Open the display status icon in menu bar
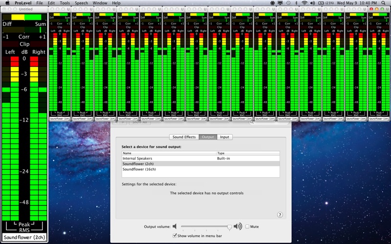This screenshot has height=244, width=391. [280, 3]
